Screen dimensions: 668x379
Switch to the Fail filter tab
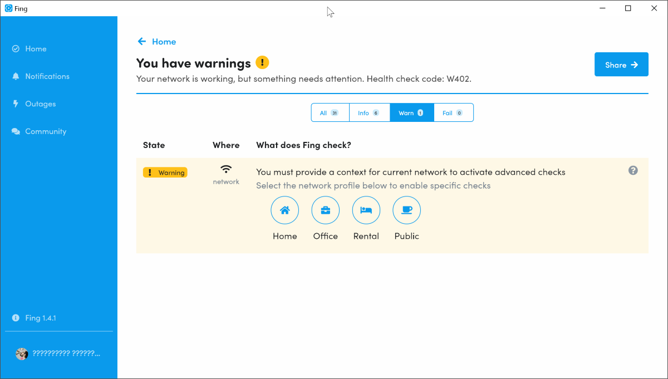click(453, 112)
